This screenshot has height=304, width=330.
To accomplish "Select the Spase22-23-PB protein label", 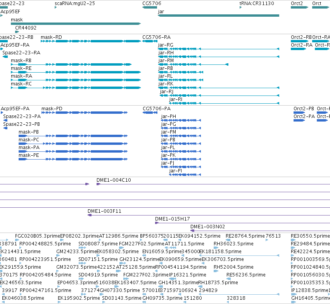I will click(x=21, y=124).
